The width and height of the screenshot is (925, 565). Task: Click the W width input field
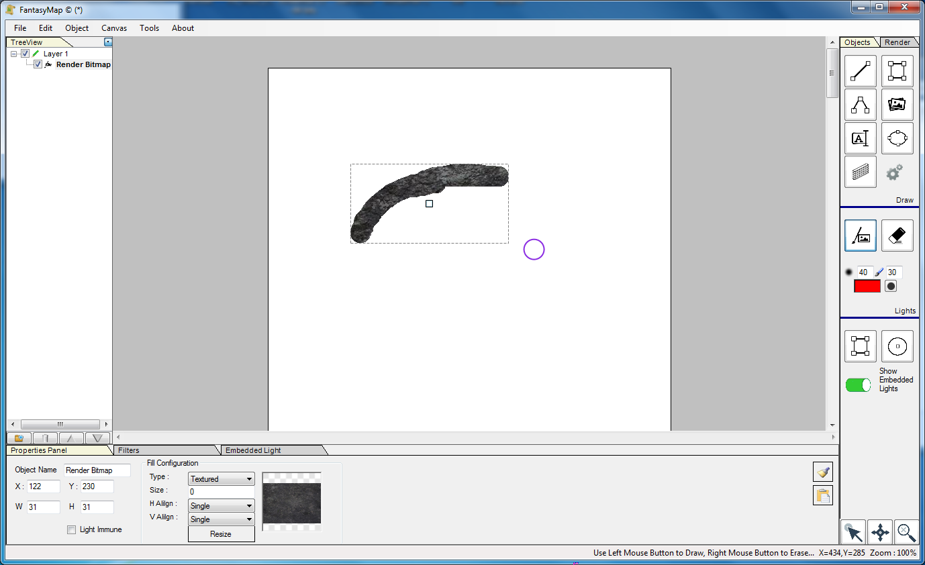point(44,507)
